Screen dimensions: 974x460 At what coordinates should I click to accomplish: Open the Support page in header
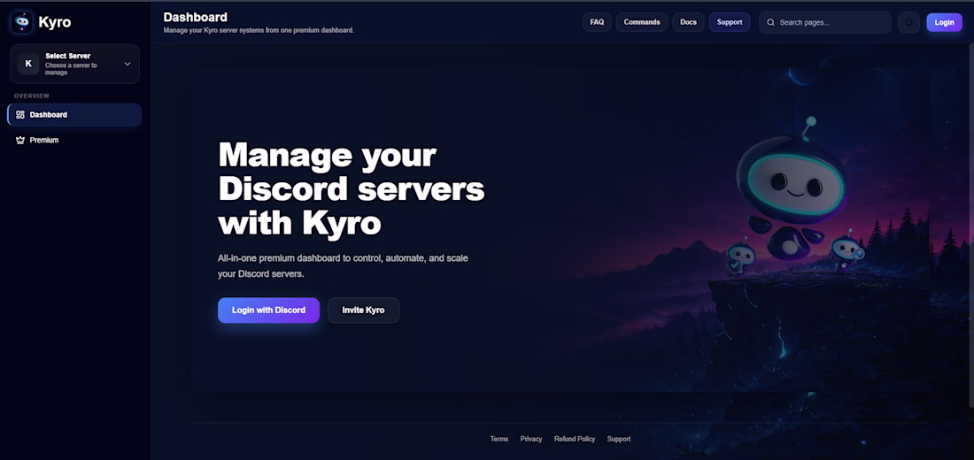click(730, 22)
